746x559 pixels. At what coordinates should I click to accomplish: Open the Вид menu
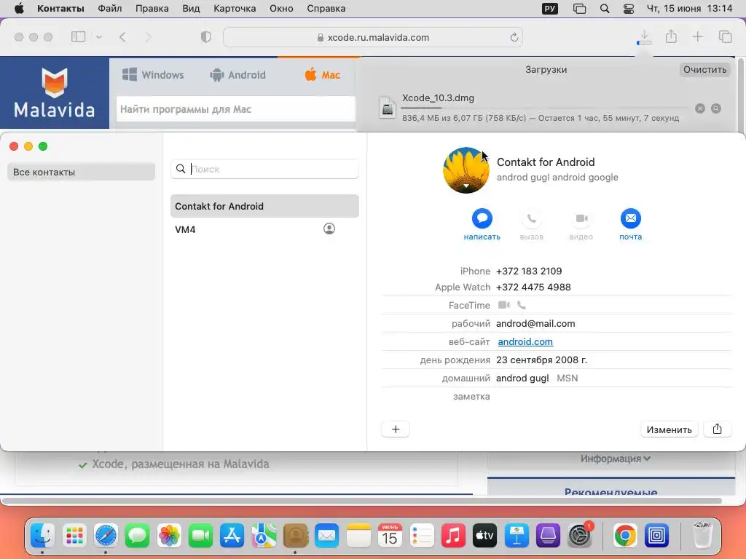click(x=192, y=9)
